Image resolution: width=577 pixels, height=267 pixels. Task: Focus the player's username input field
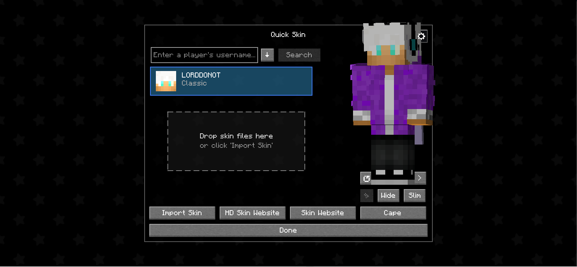[x=204, y=55]
